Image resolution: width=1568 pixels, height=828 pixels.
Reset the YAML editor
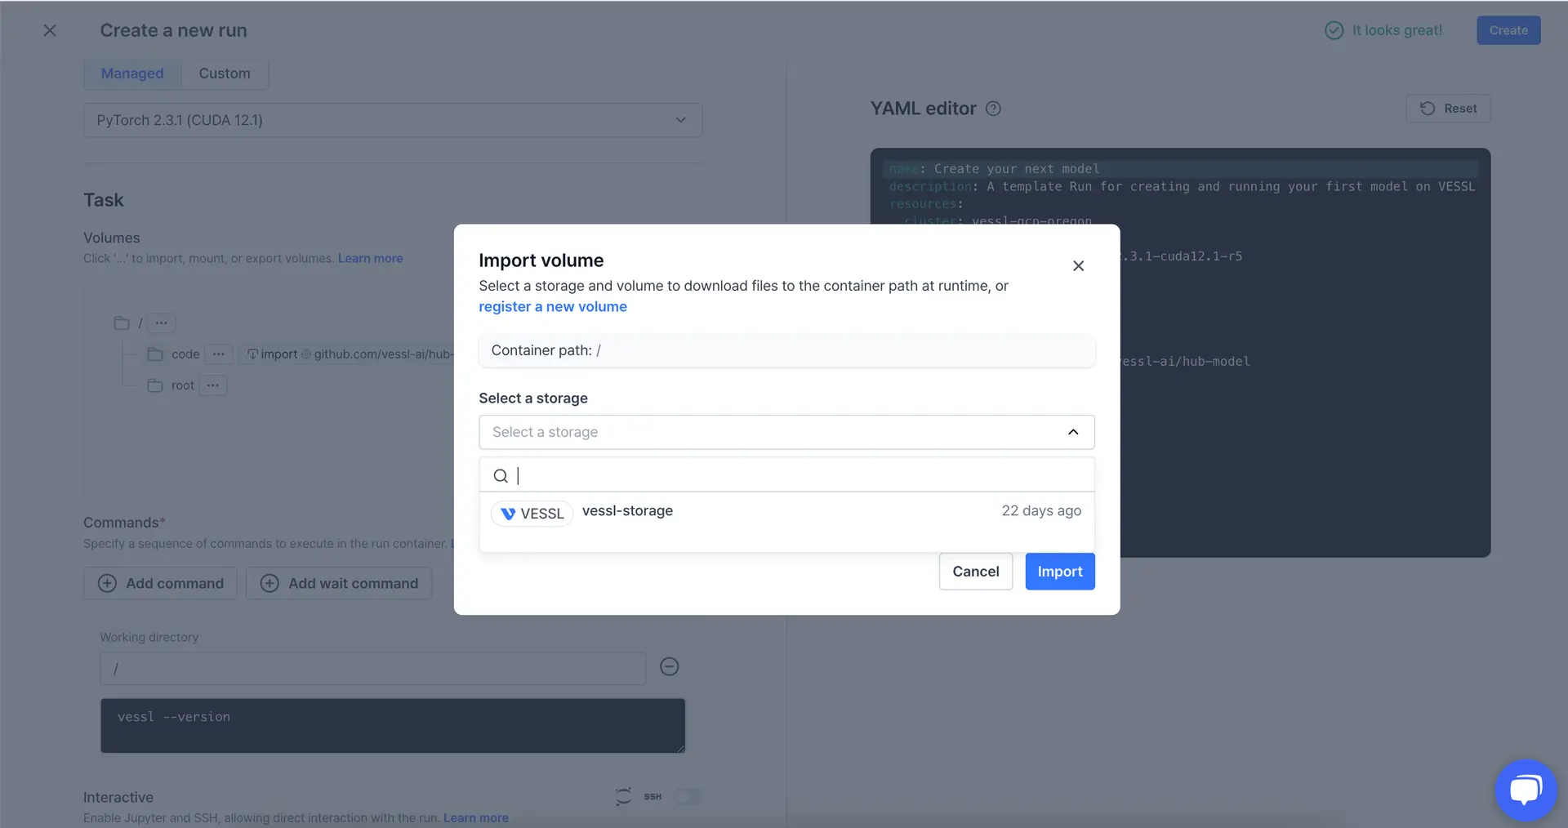pyautogui.click(x=1448, y=109)
